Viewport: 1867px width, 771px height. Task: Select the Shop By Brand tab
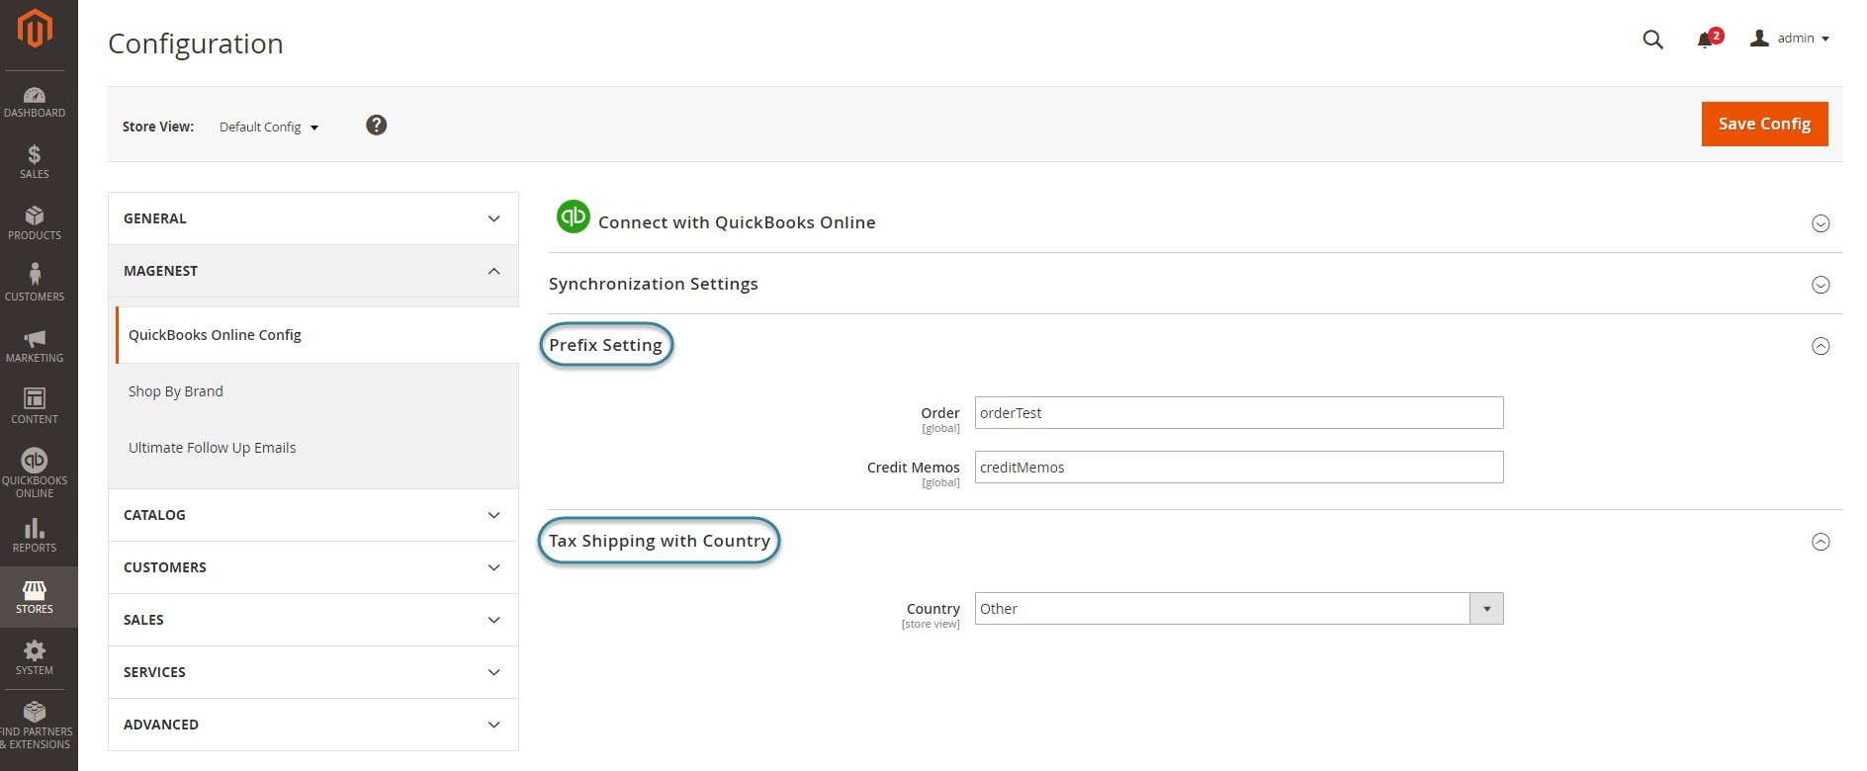click(x=176, y=391)
